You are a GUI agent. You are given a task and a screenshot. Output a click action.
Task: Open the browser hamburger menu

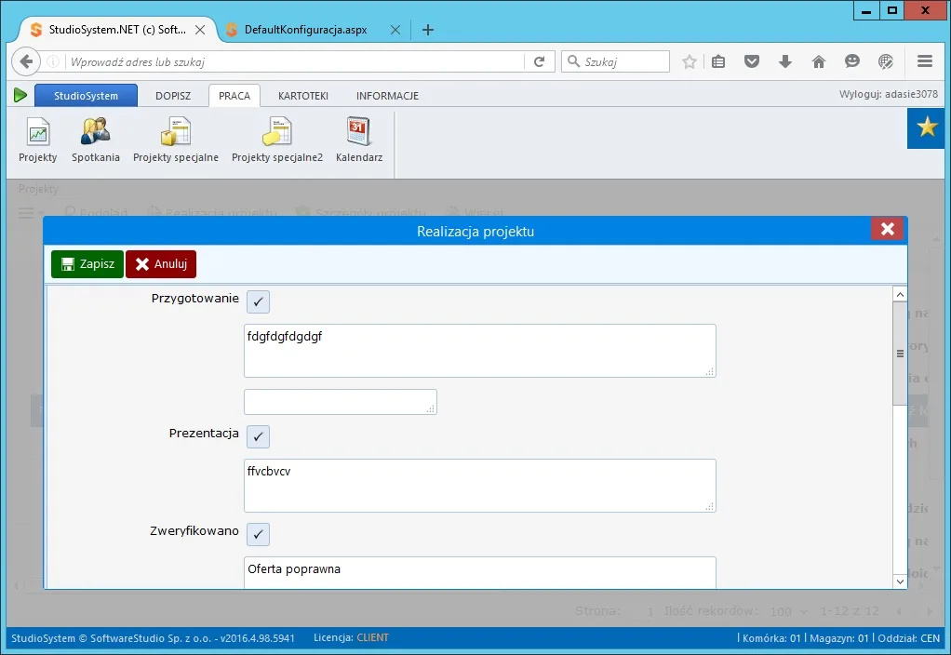point(925,61)
